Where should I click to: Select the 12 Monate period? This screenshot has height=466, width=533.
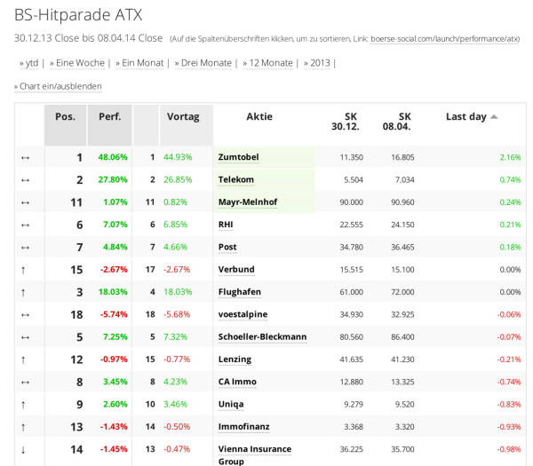coord(271,63)
